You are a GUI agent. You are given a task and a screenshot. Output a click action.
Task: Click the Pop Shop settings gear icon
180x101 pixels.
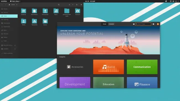click(x=153, y=24)
